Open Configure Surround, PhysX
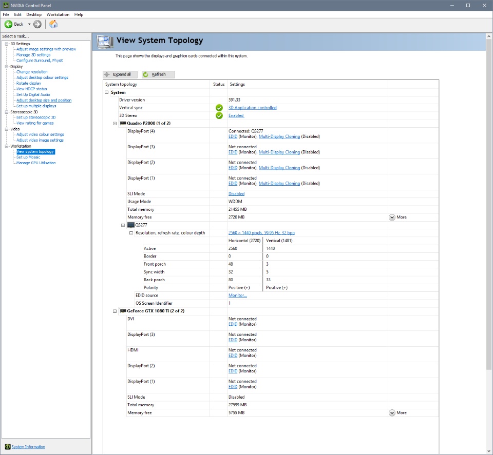This screenshot has height=455, width=493. [40, 61]
